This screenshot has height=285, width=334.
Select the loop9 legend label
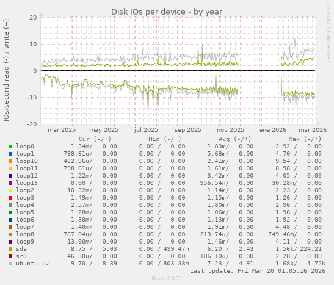25,242
